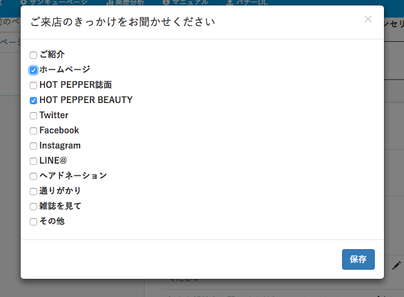Check the HOT PEPPER誌面 checkbox
This screenshot has width=404, height=297.
pos(33,85)
